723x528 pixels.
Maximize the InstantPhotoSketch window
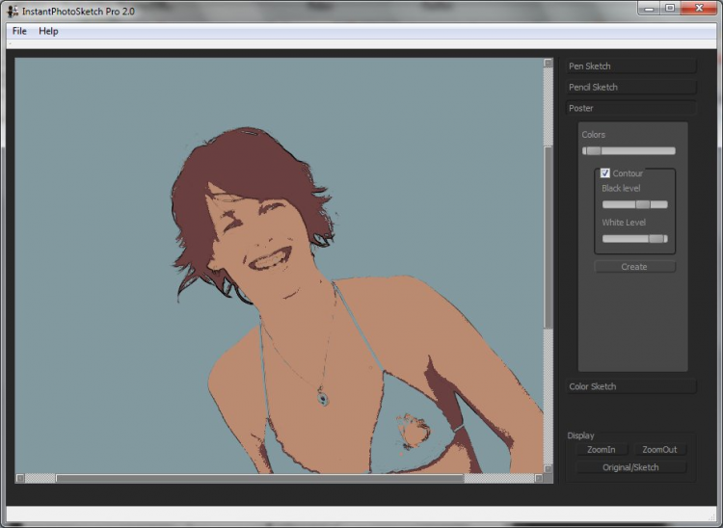(670, 9)
